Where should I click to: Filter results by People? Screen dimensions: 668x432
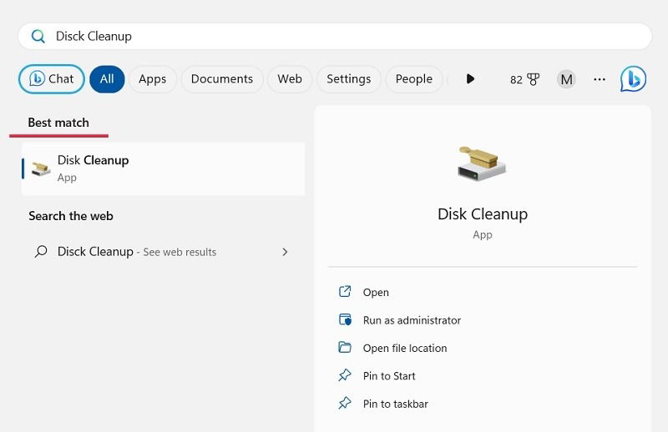[x=413, y=79]
